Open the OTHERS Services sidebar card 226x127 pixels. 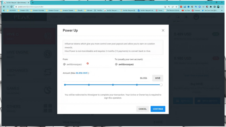point(29,108)
